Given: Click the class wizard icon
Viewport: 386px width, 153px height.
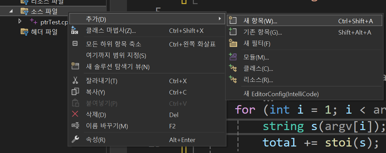Looking at the screenshot, I should pyautogui.click(x=74, y=30).
